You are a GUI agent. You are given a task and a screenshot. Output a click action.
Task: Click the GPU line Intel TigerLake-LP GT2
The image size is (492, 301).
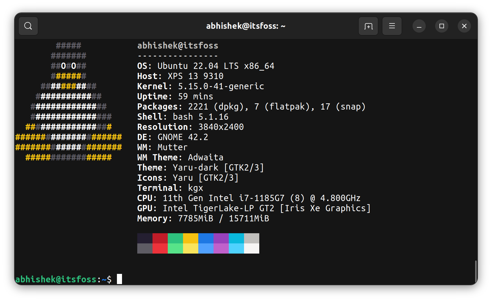coord(254,208)
